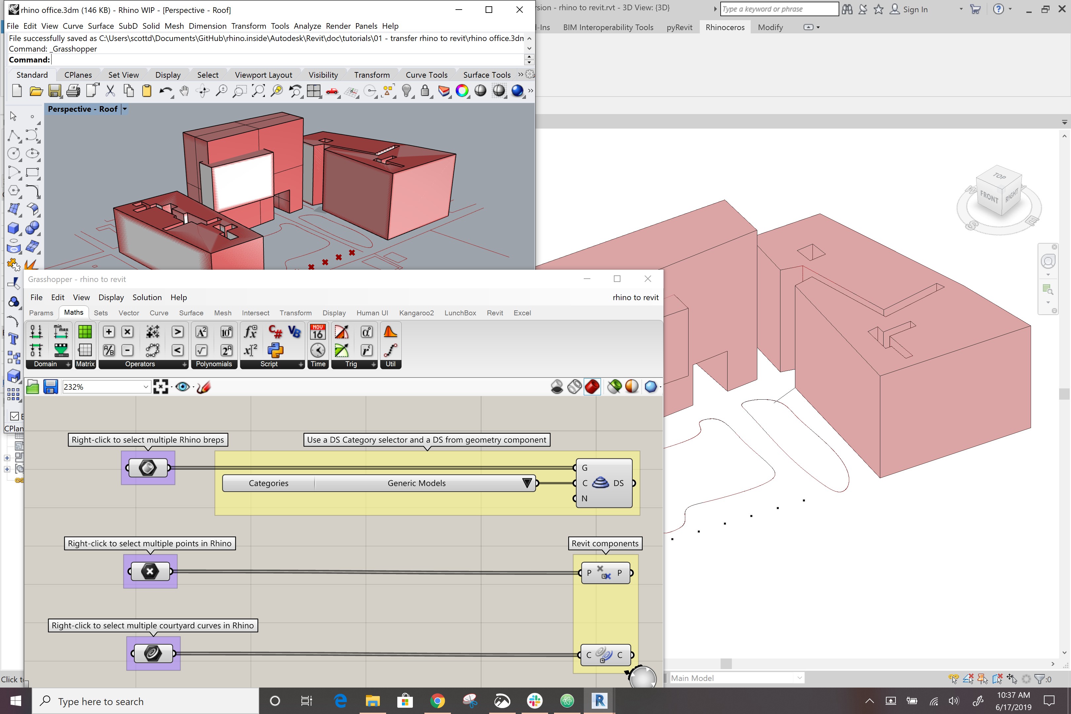
Task: Toggle shaded preview red icon in Grasshopper
Action: pyautogui.click(x=592, y=387)
